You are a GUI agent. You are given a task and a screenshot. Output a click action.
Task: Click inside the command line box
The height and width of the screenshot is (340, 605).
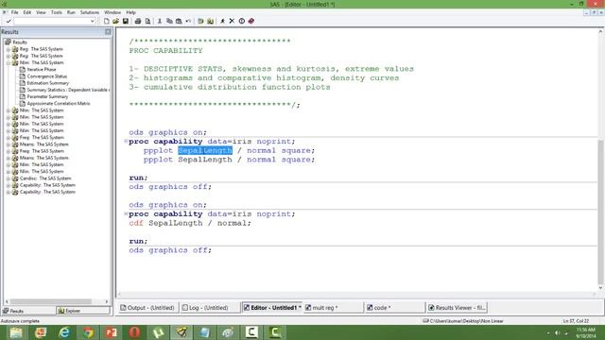point(52,21)
